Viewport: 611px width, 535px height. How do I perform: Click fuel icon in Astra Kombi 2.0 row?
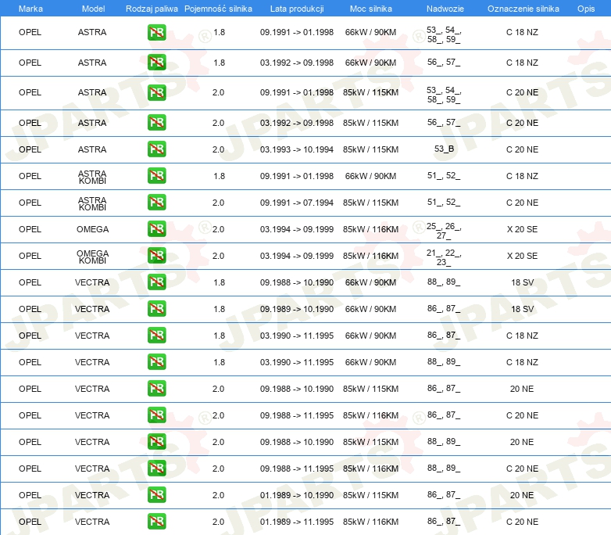tap(156, 202)
